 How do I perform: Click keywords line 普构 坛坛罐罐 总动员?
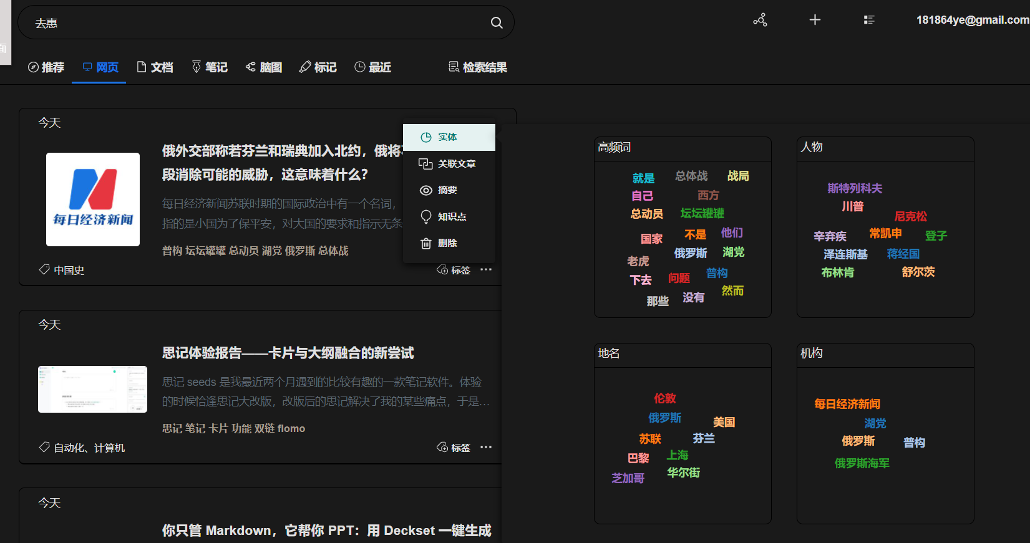click(x=255, y=251)
